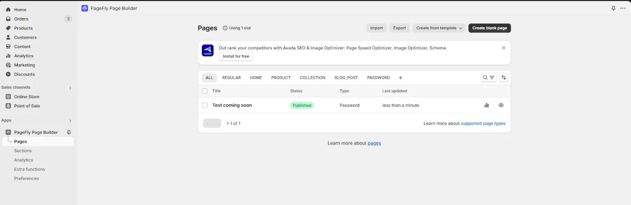
Task: Switch to the BLOG_POST tab
Action: click(x=346, y=78)
